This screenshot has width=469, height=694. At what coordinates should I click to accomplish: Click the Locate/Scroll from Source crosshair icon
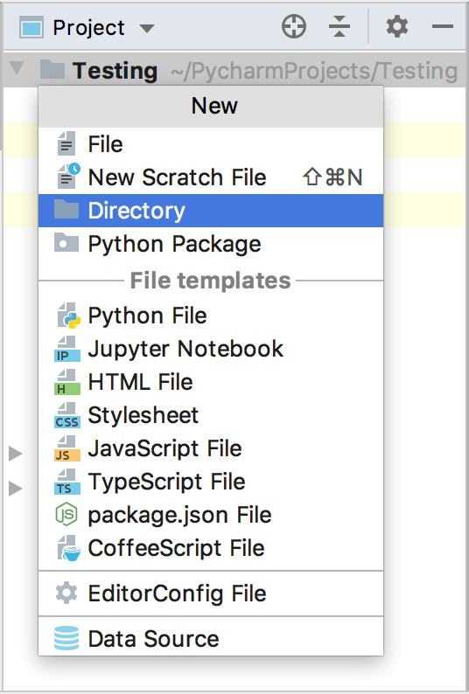click(294, 26)
